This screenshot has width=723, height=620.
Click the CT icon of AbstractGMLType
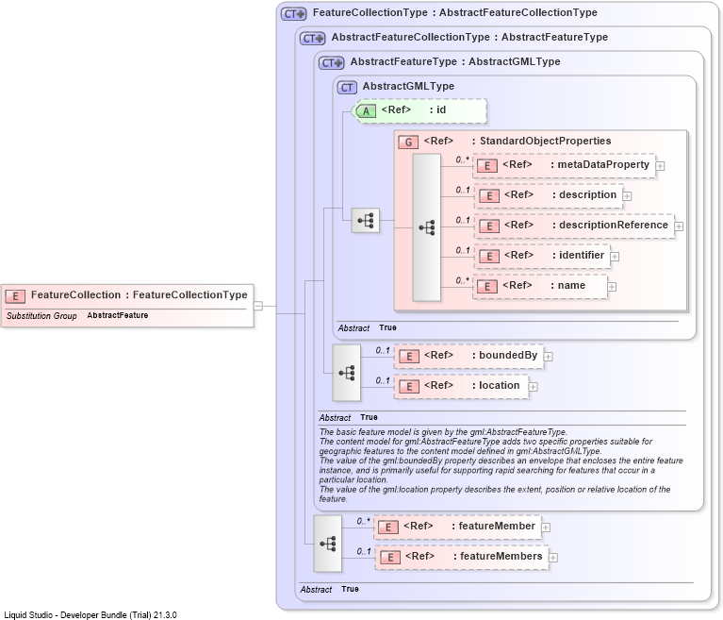click(347, 87)
